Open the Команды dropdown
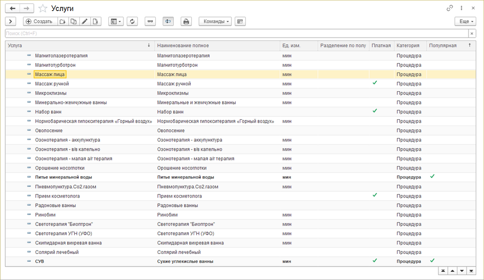The width and height of the screenshot is (484, 280). click(215, 21)
